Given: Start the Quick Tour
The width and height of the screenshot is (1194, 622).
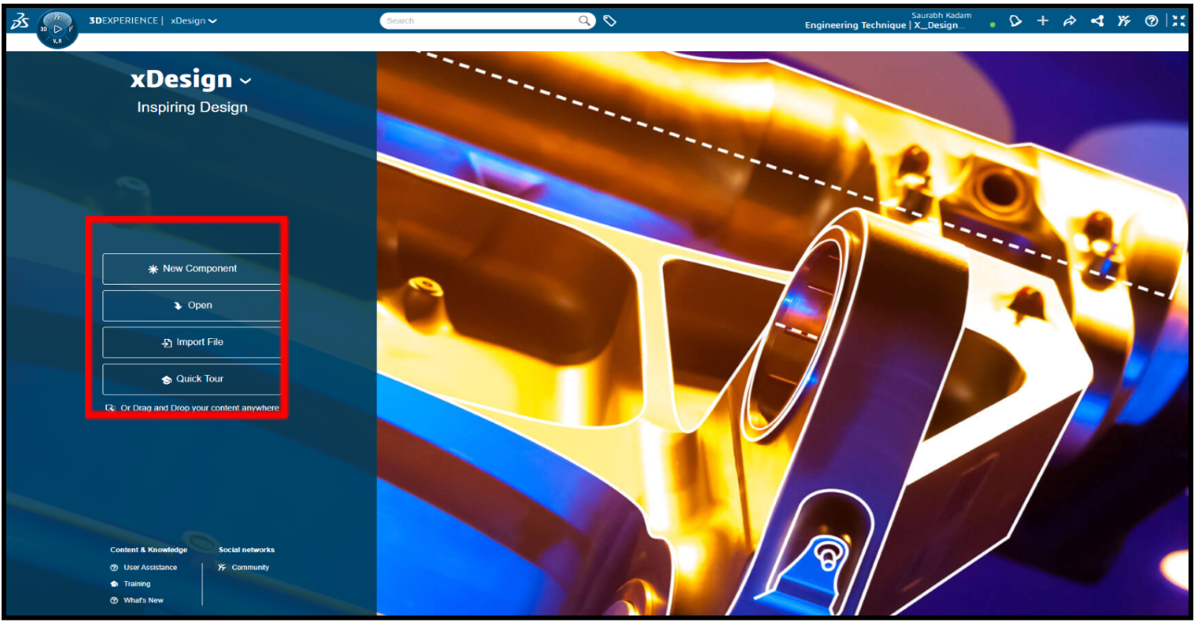Looking at the screenshot, I should tap(192, 379).
